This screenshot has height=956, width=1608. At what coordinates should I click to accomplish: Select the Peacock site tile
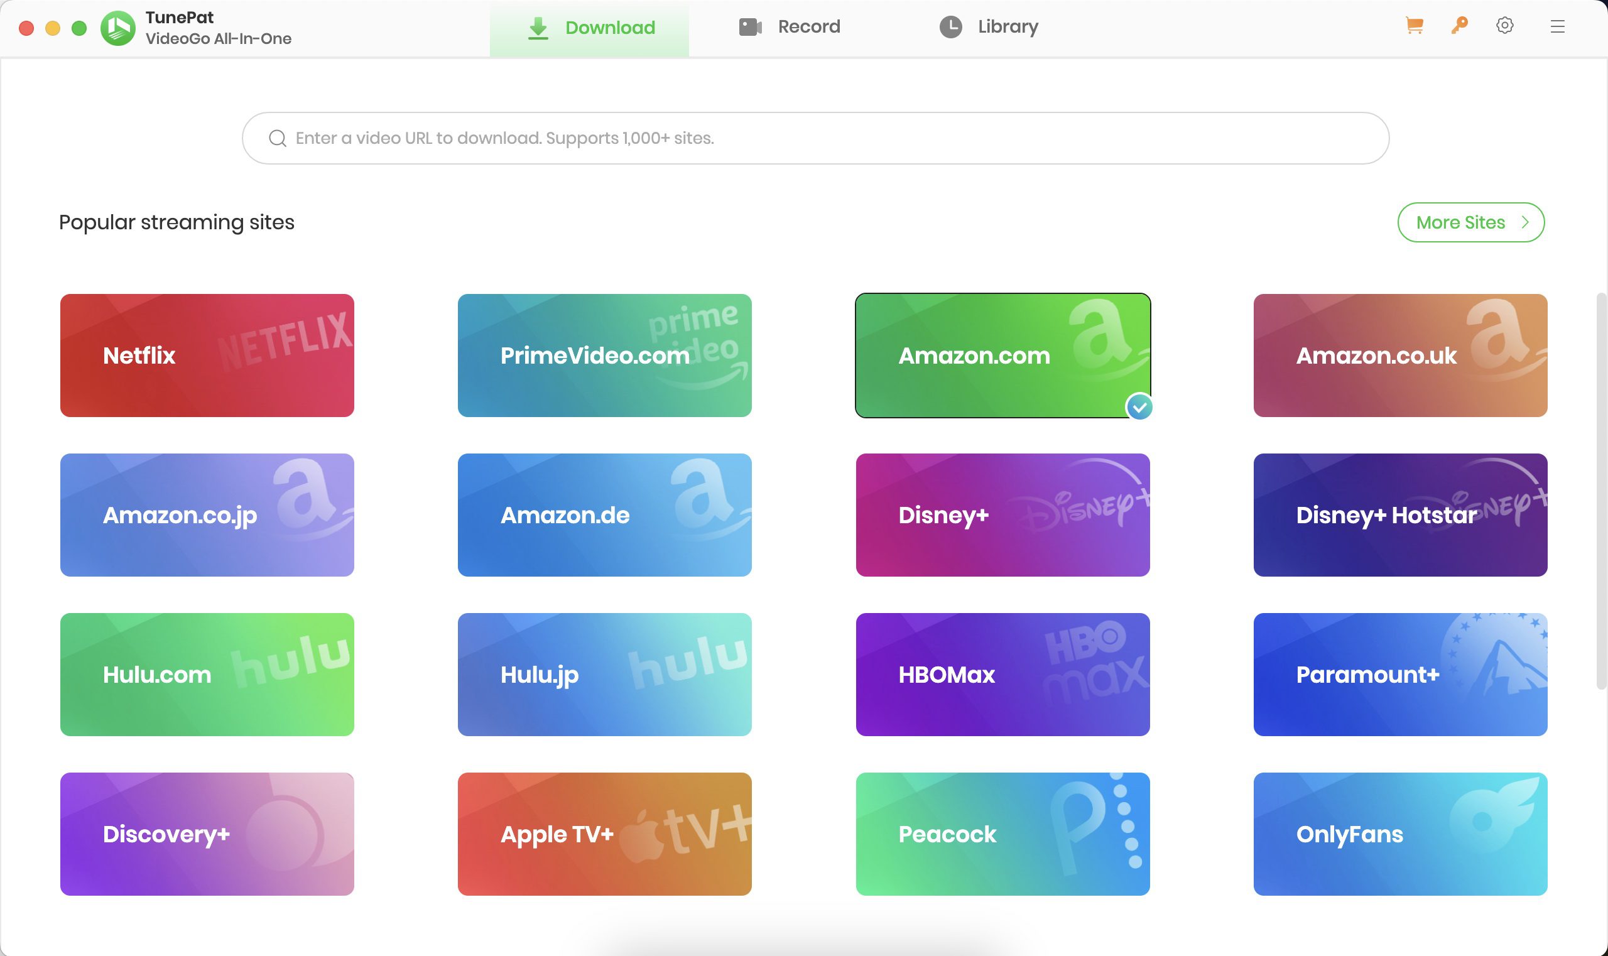click(x=1002, y=834)
